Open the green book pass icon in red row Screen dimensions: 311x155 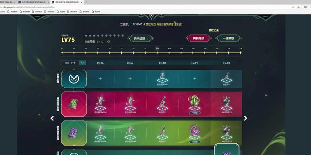74,104
